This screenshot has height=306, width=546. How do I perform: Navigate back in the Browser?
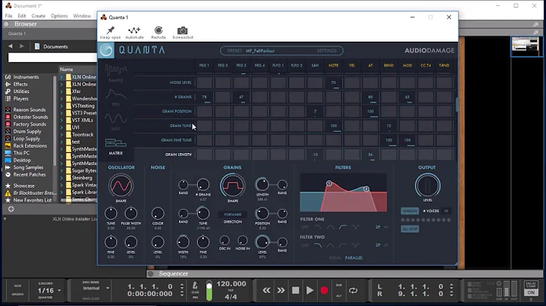coord(11,46)
